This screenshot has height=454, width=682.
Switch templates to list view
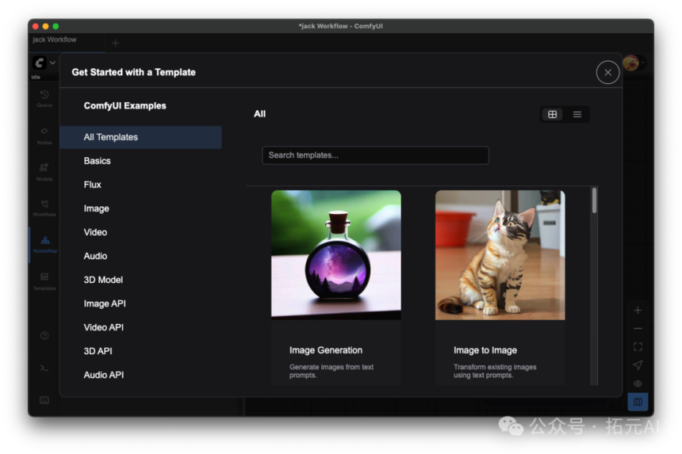point(577,114)
